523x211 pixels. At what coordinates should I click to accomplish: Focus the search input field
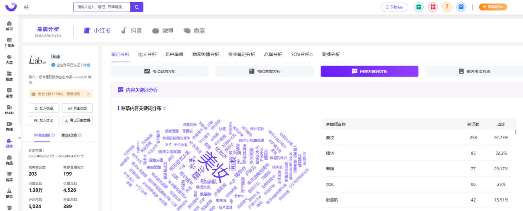coord(102,7)
